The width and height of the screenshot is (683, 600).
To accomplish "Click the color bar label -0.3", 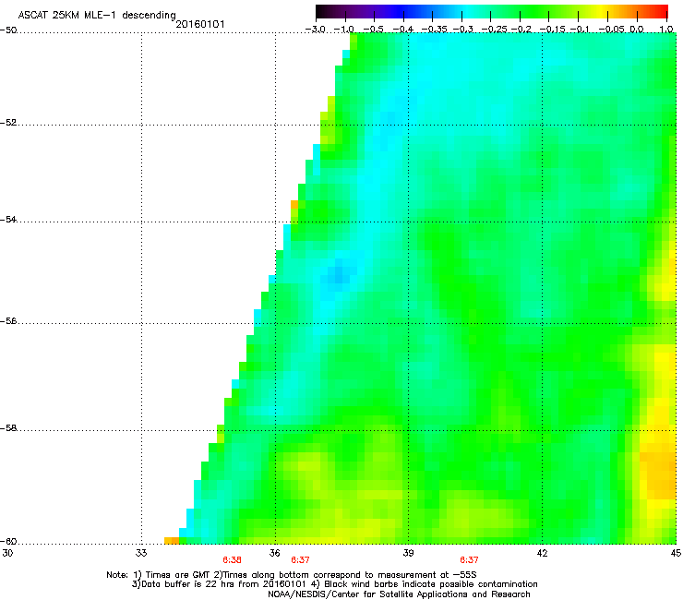I will point(462,30).
